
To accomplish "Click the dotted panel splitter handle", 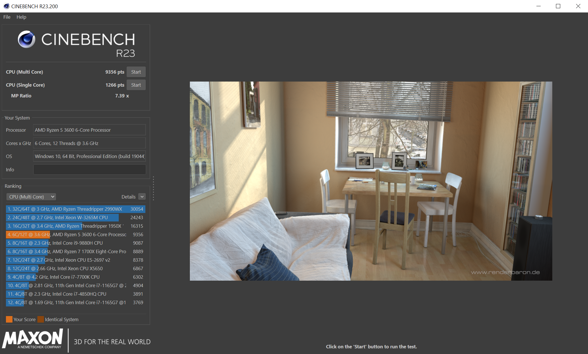I will [153, 188].
